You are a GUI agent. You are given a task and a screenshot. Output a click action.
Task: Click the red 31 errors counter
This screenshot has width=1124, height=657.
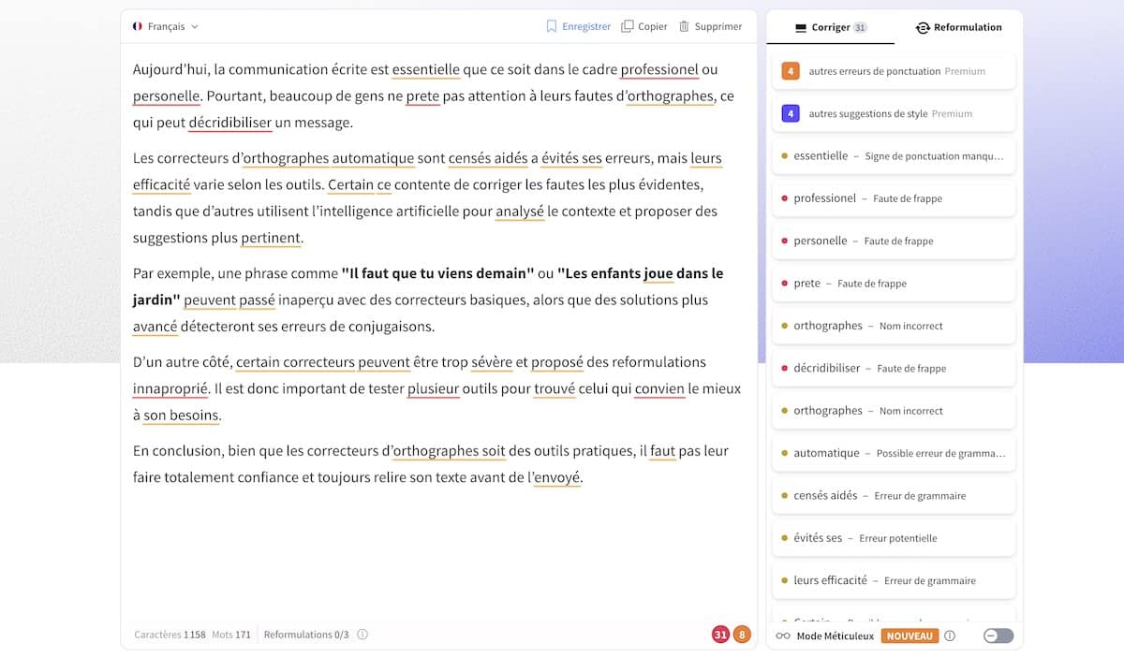point(720,635)
